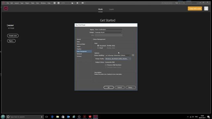Select the Proof print radio button
The height and width of the screenshot is (119, 212).
(98, 48)
